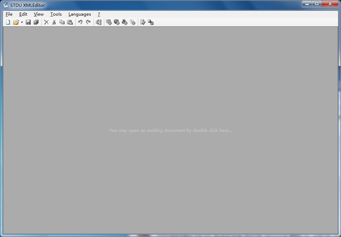This screenshot has width=341, height=237.
Task: Click the 'open an existing document' hint text
Action: (x=170, y=130)
